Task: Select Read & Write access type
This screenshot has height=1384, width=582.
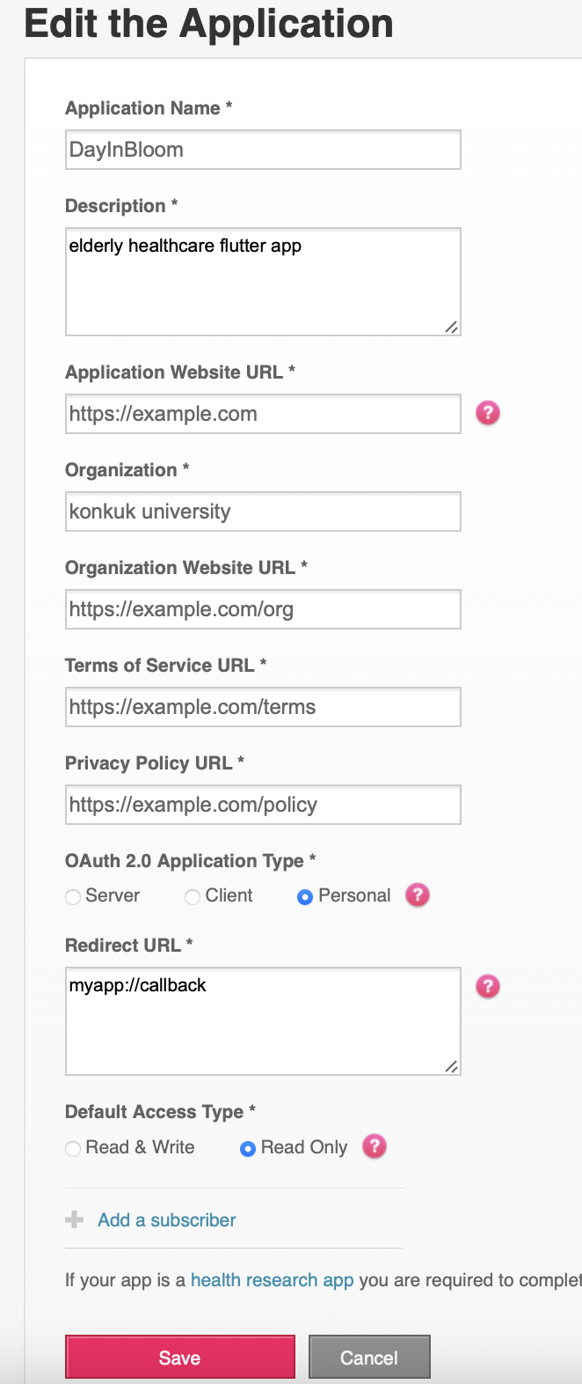Action: [x=73, y=1149]
